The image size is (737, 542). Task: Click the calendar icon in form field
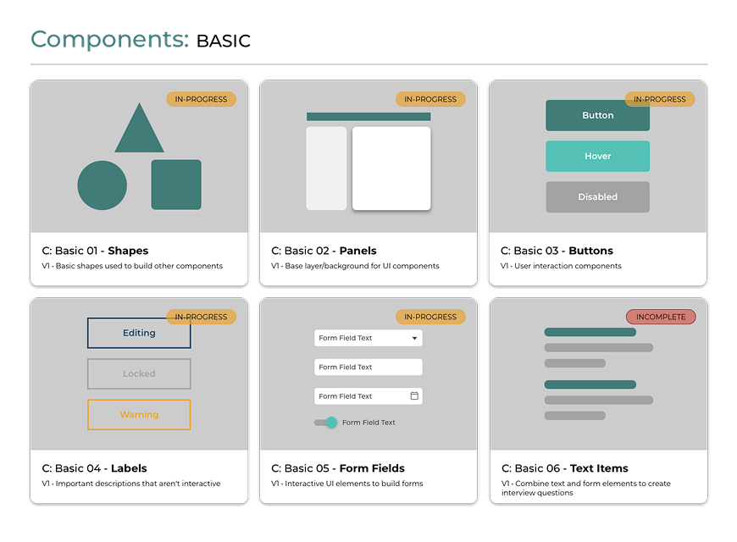coord(414,395)
